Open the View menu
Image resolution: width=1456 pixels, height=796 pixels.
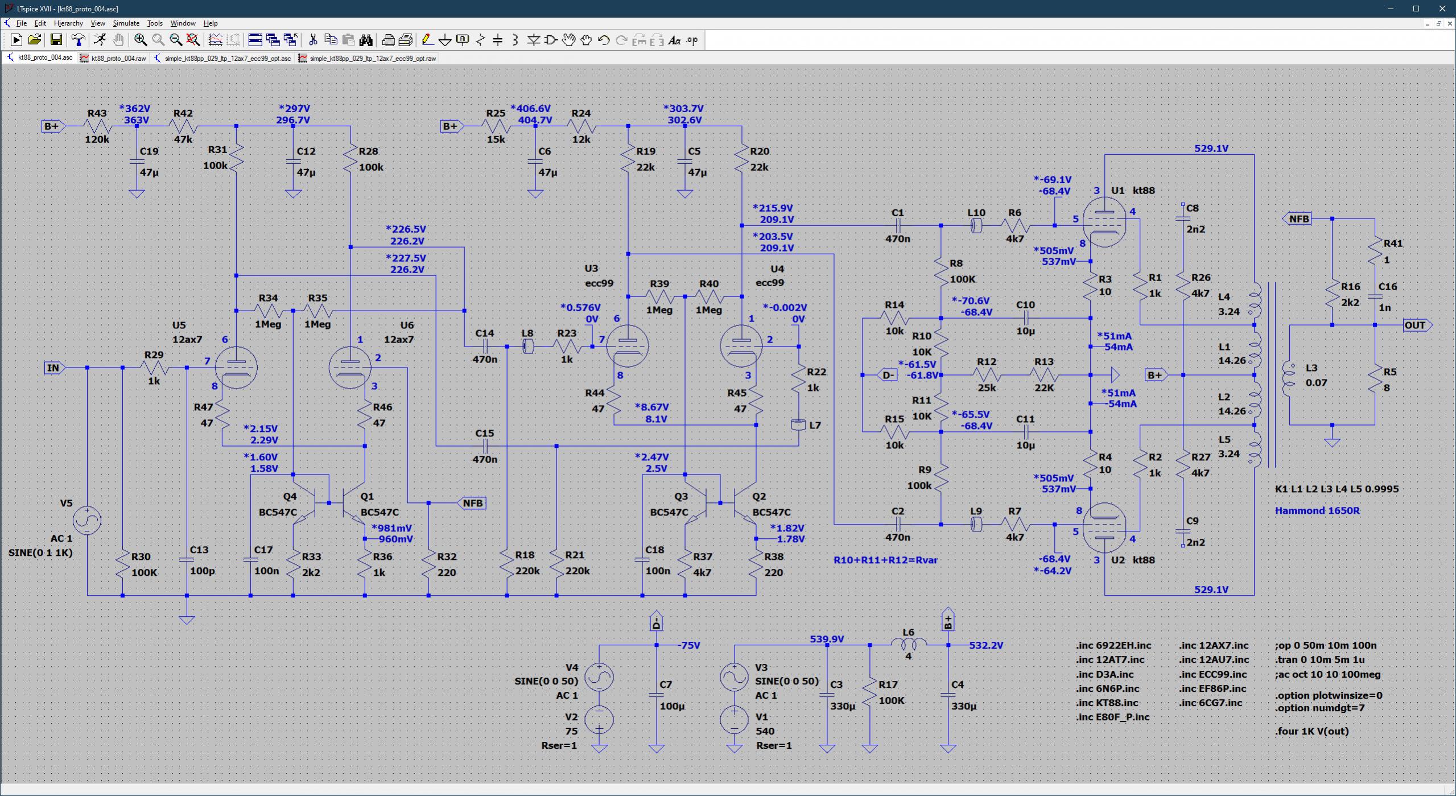click(x=98, y=23)
